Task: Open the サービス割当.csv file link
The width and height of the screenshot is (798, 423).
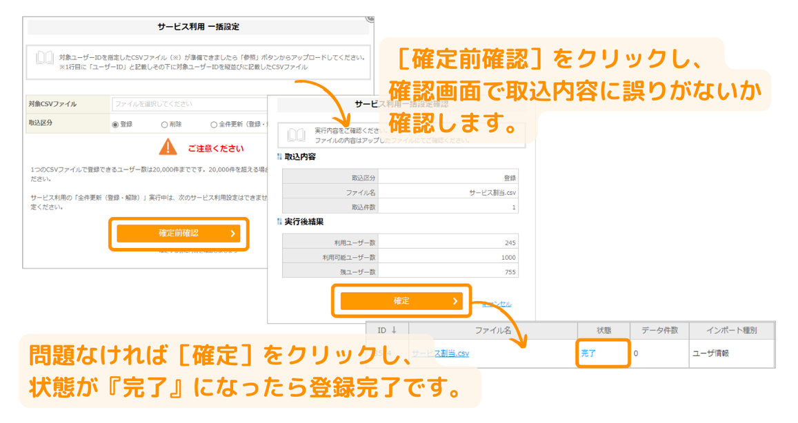Action: pyautogui.click(x=441, y=353)
